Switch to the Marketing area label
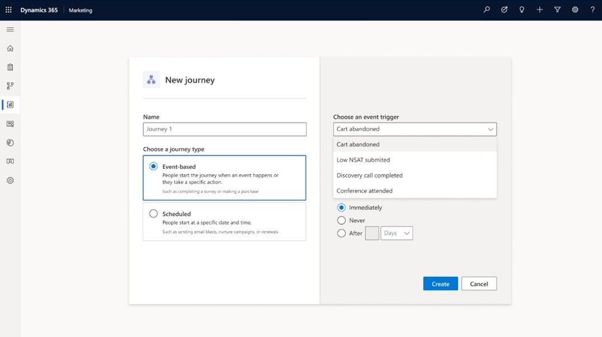Image resolution: width=602 pixels, height=337 pixels. tap(80, 10)
